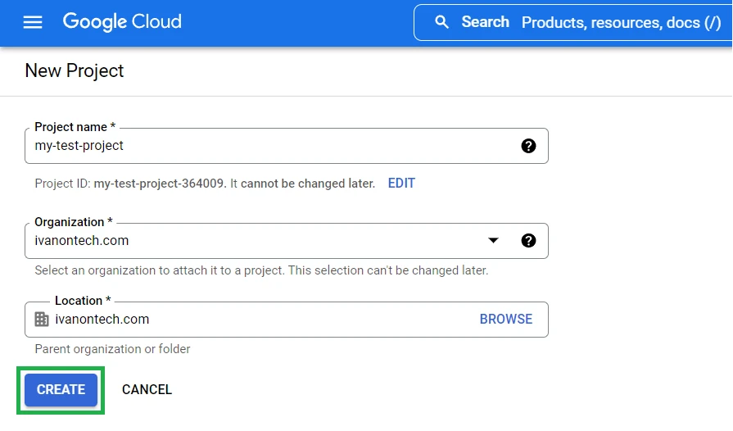Cancel the new project creation
The image size is (733, 431).
click(147, 390)
